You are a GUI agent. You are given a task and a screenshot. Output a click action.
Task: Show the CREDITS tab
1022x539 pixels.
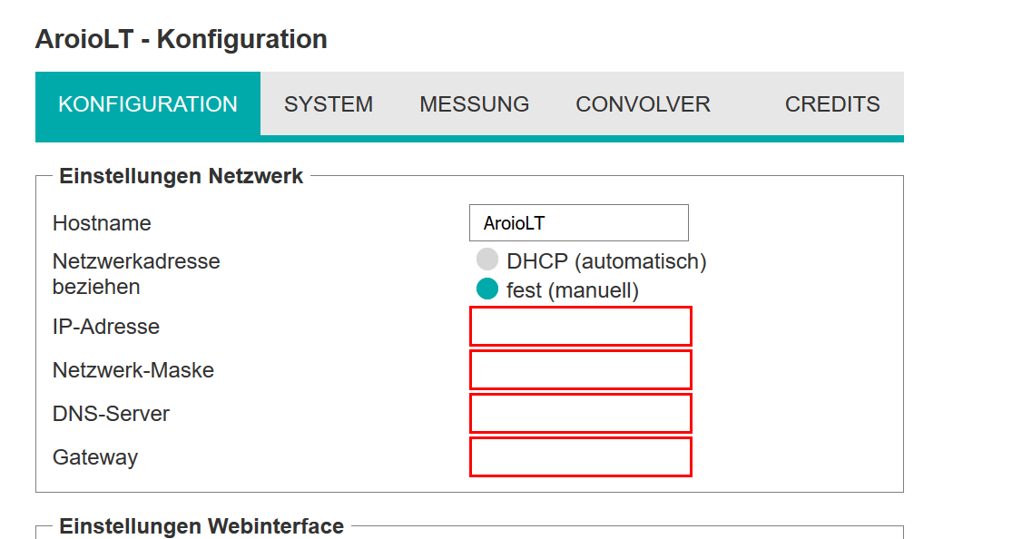tap(832, 104)
